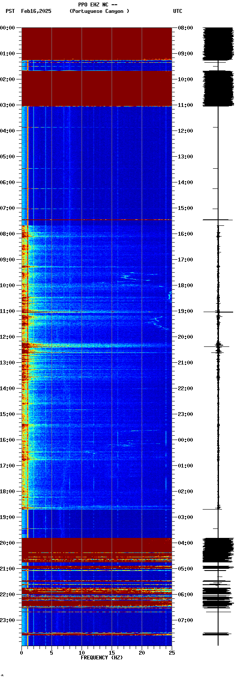237x680 pixels.
Task: Select the UTC '22:00' time label
Action: 185,389
